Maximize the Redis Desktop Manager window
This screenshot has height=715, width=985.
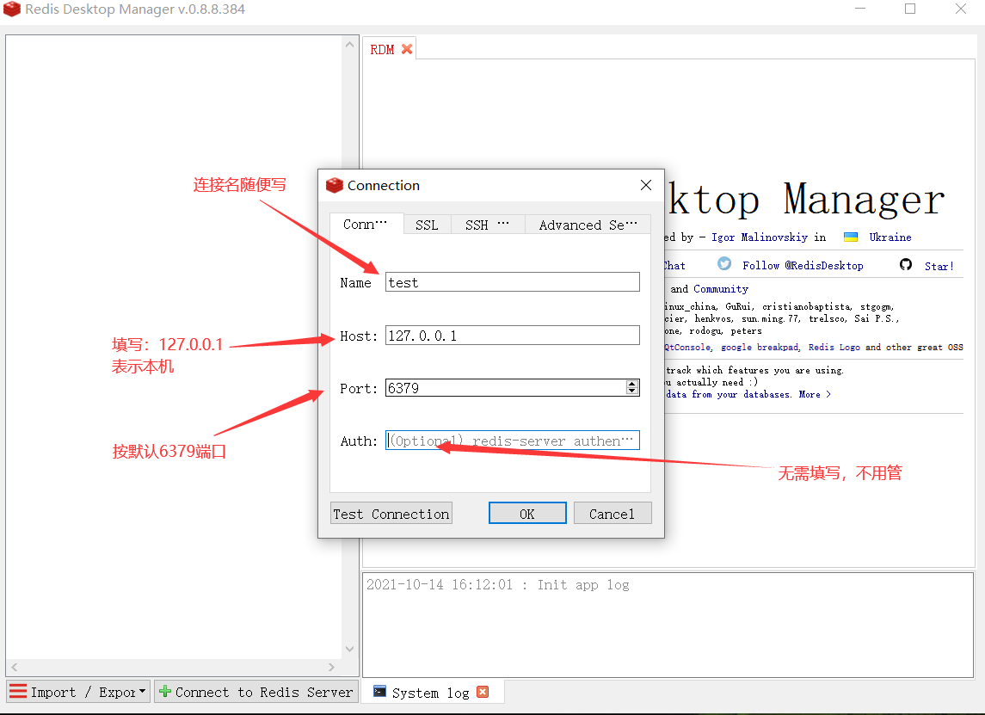[x=909, y=9]
